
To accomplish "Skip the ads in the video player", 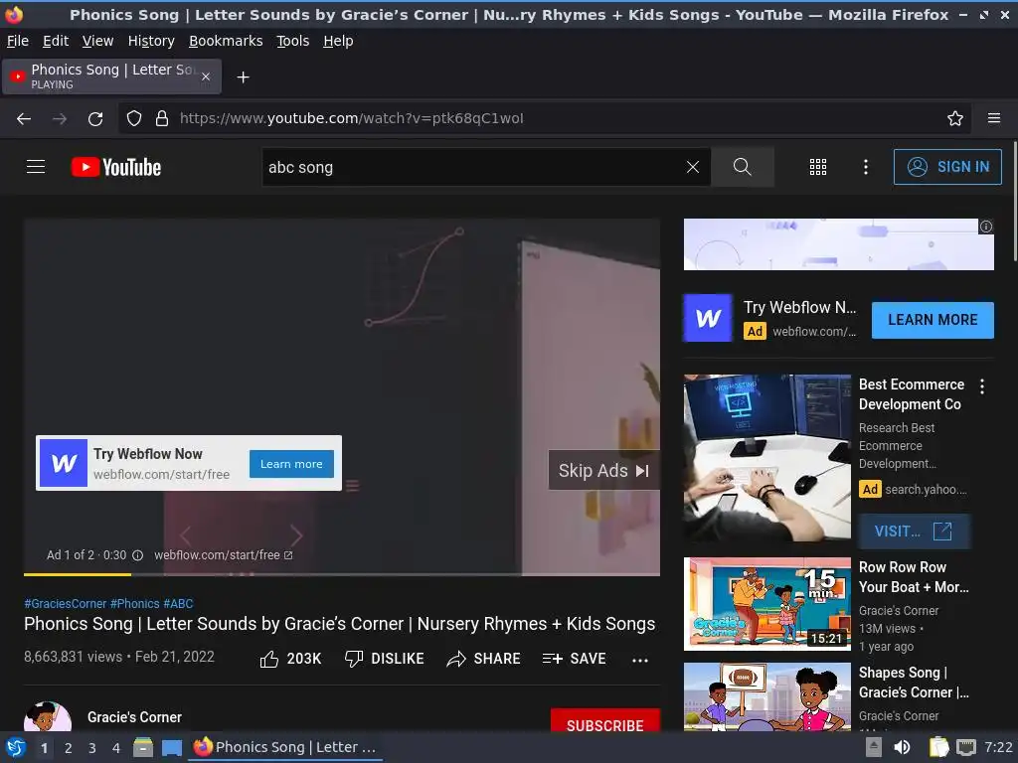I will tap(603, 470).
